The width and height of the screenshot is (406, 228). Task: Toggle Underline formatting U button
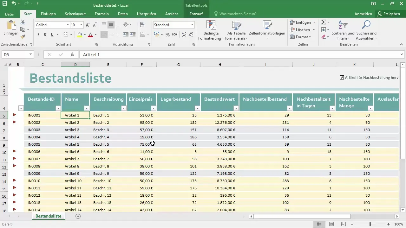tap(52, 35)
